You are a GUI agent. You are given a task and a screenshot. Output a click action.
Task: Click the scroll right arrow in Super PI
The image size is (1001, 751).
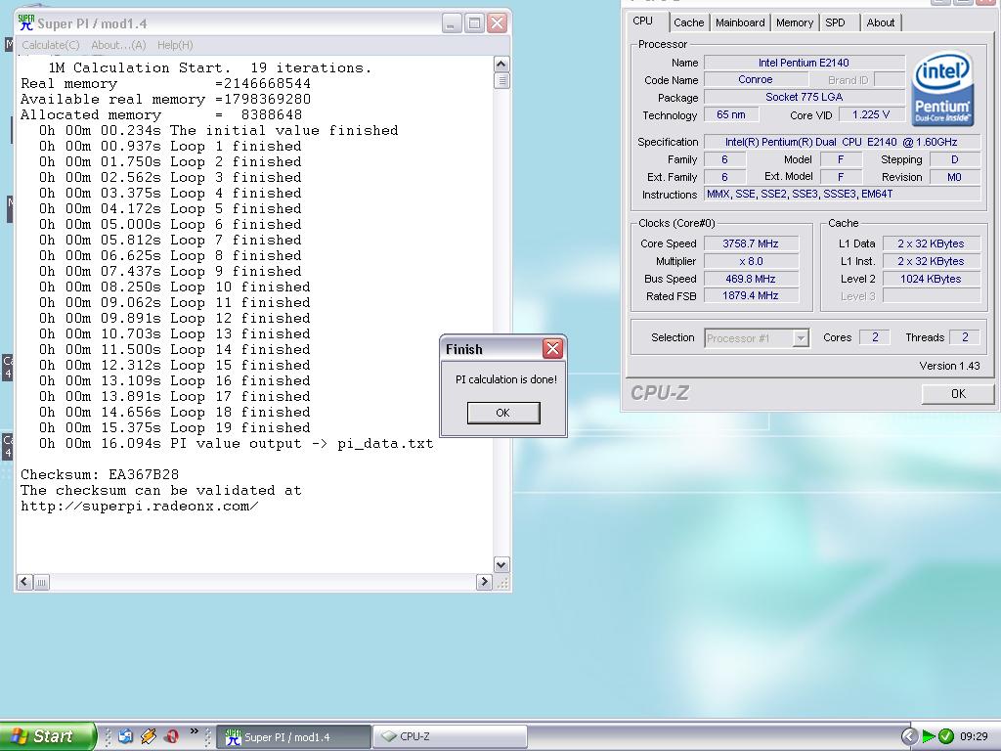[484, 582]
